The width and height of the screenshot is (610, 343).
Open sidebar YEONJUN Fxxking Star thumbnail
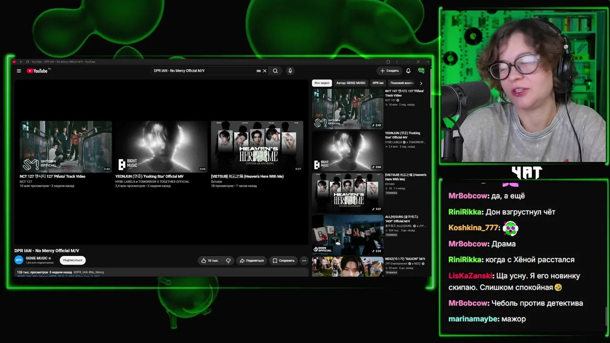click(x=347, y=151)
